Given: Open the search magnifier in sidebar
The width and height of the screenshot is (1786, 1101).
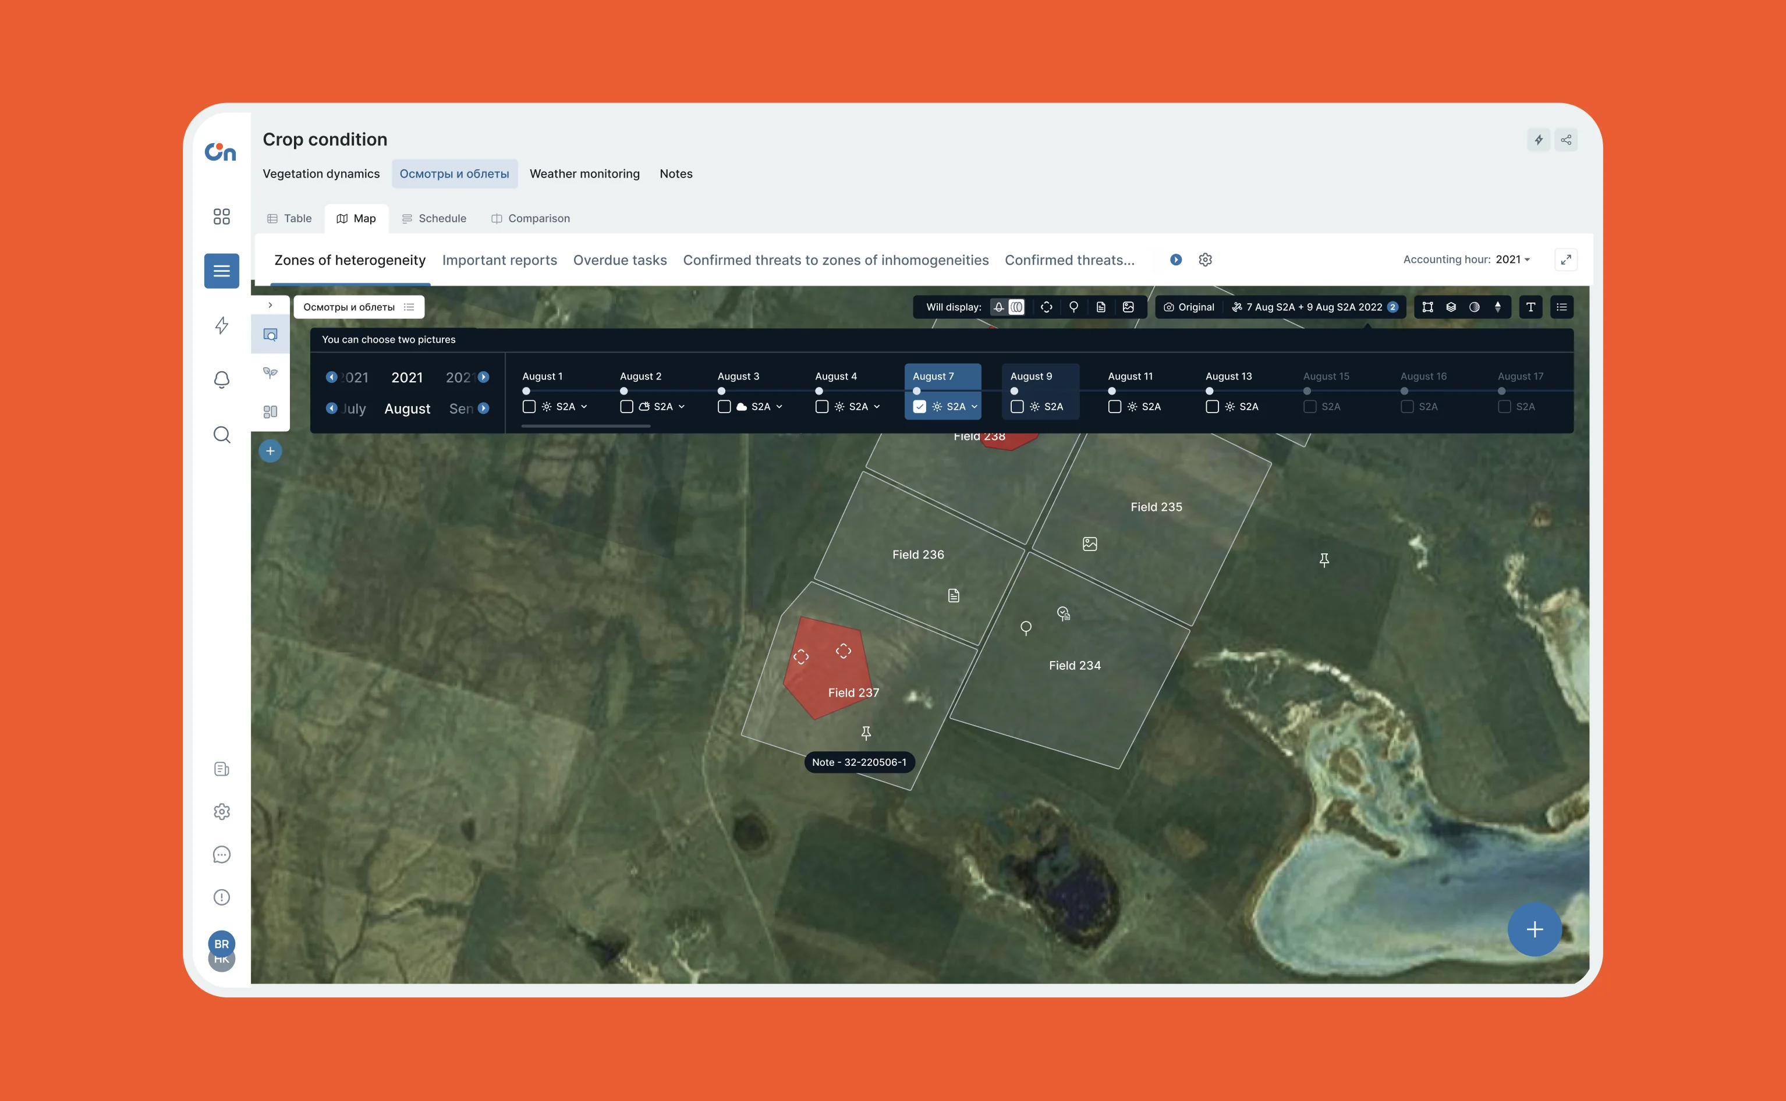Looking at the screenshot, I should click(x=221, y=435).
